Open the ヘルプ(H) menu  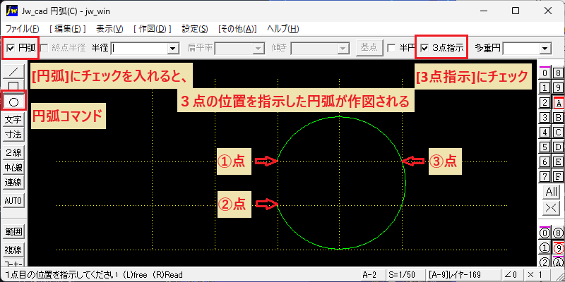(283, 29)
